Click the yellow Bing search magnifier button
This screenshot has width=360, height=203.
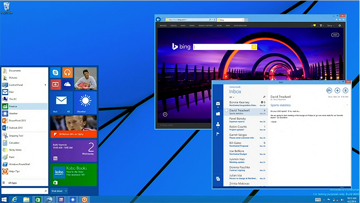[254, 47]
